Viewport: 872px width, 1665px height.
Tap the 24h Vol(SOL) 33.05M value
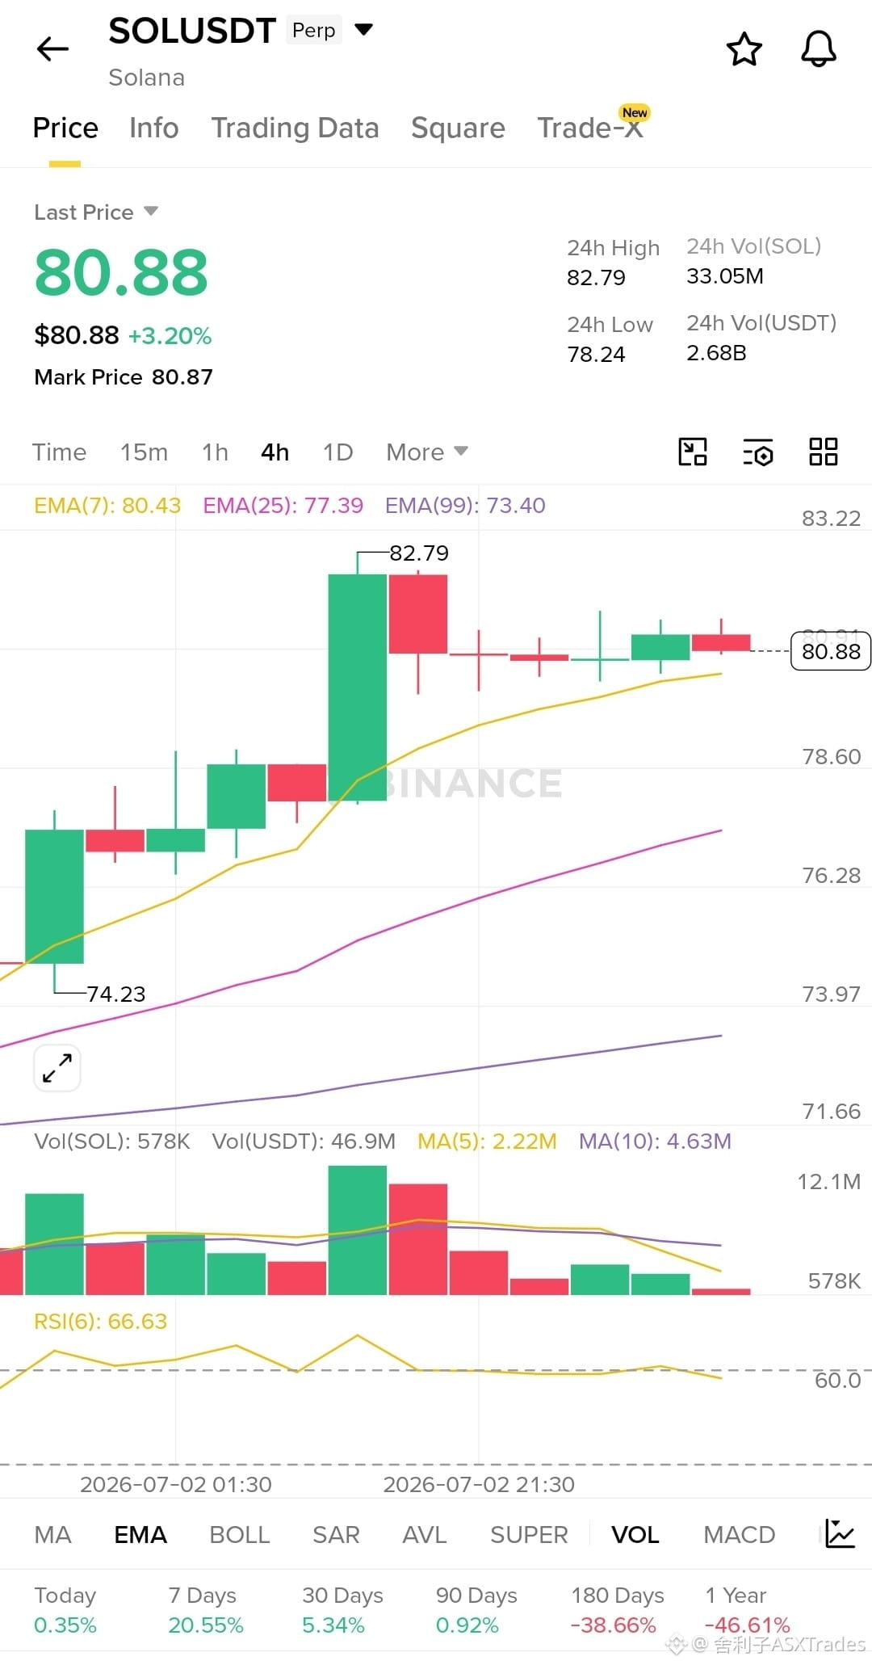click(725, 275)
